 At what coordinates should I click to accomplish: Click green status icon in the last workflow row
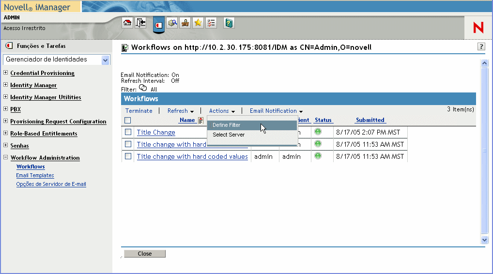(x=318, y=155)
